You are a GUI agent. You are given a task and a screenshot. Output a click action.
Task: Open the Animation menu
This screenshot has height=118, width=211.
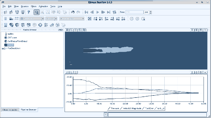43,6
